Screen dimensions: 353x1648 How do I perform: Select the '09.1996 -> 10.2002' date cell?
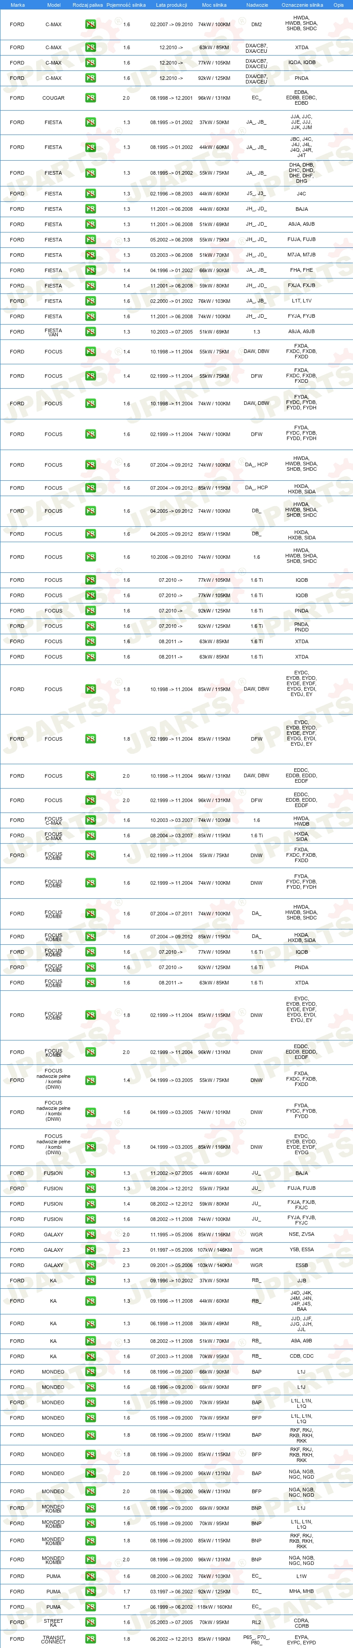coord(172,1281)
